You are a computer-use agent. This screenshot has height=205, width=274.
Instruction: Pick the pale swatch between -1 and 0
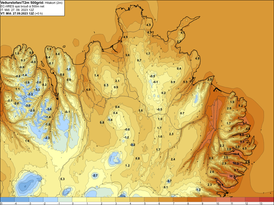(65, 200)
